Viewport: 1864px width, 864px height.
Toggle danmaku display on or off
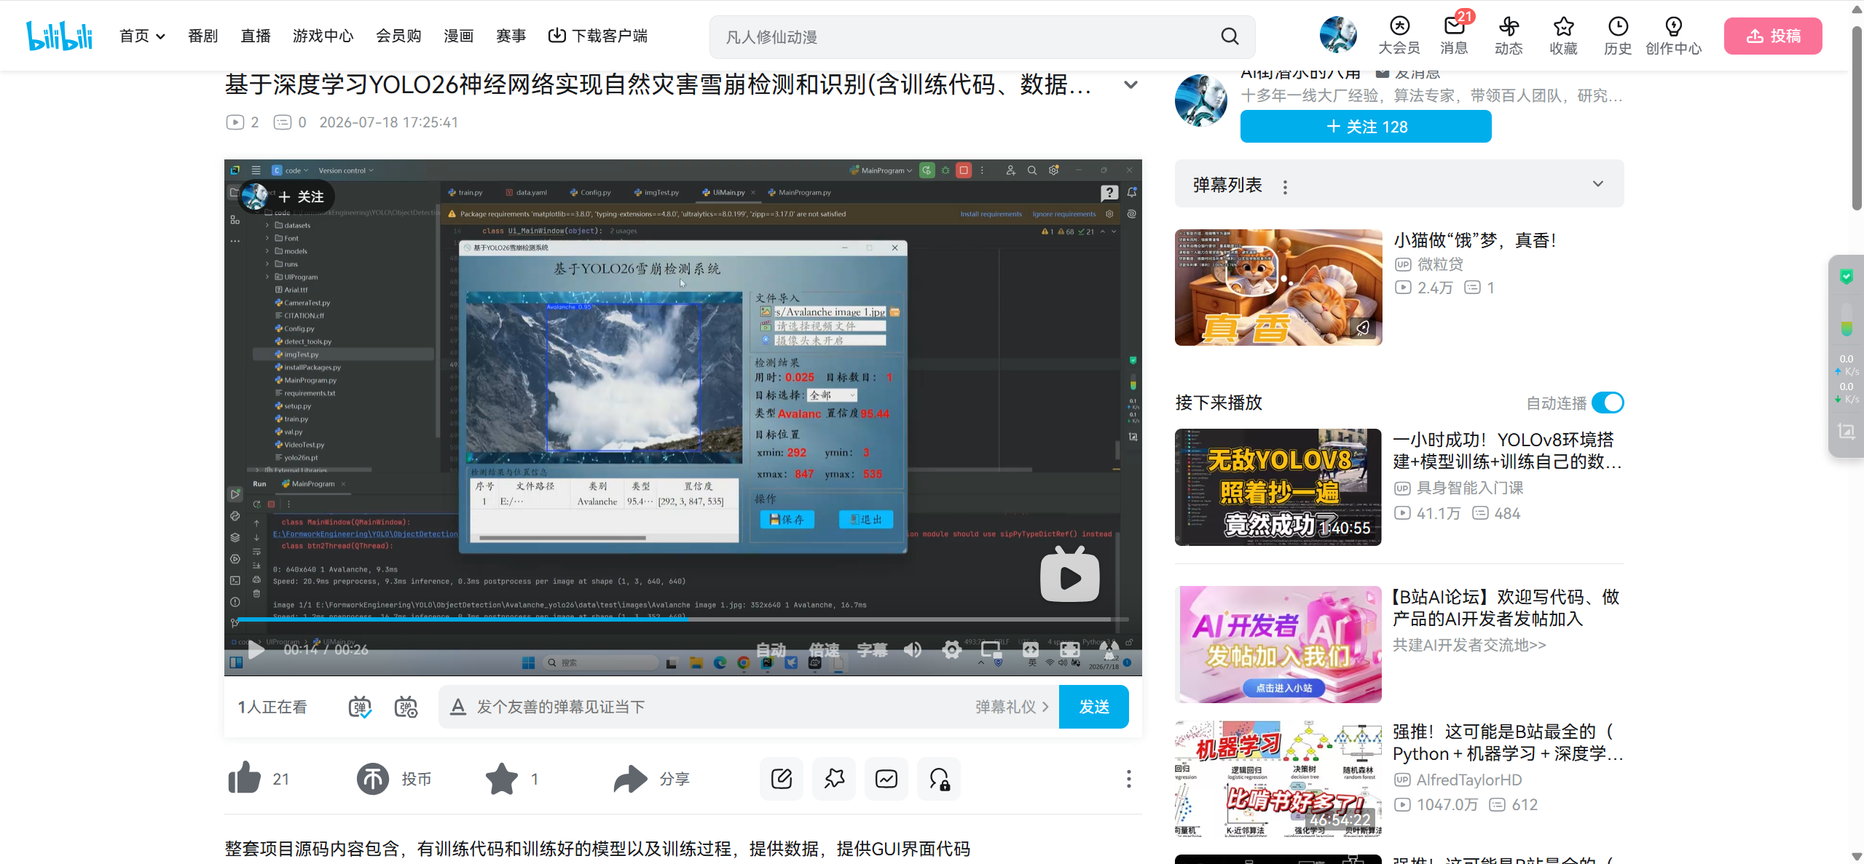pos(360,707)
